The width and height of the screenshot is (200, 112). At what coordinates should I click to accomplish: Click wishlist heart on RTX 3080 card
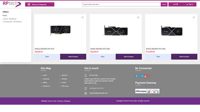(138, 17)
